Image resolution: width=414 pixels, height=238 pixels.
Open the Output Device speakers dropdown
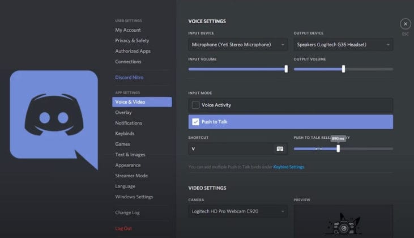(x=343, y=45)
